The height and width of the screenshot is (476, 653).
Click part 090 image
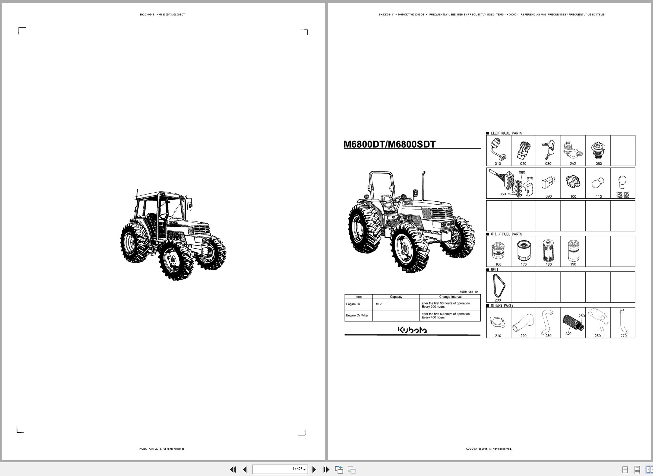(548, 183)
